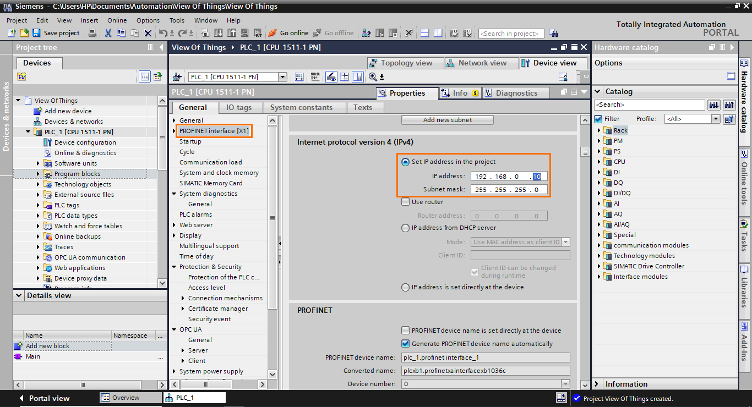The image size is (752, 407).
Task: Click the Save project disk icon
Action: pyautogui.click(x=36, y=33)
